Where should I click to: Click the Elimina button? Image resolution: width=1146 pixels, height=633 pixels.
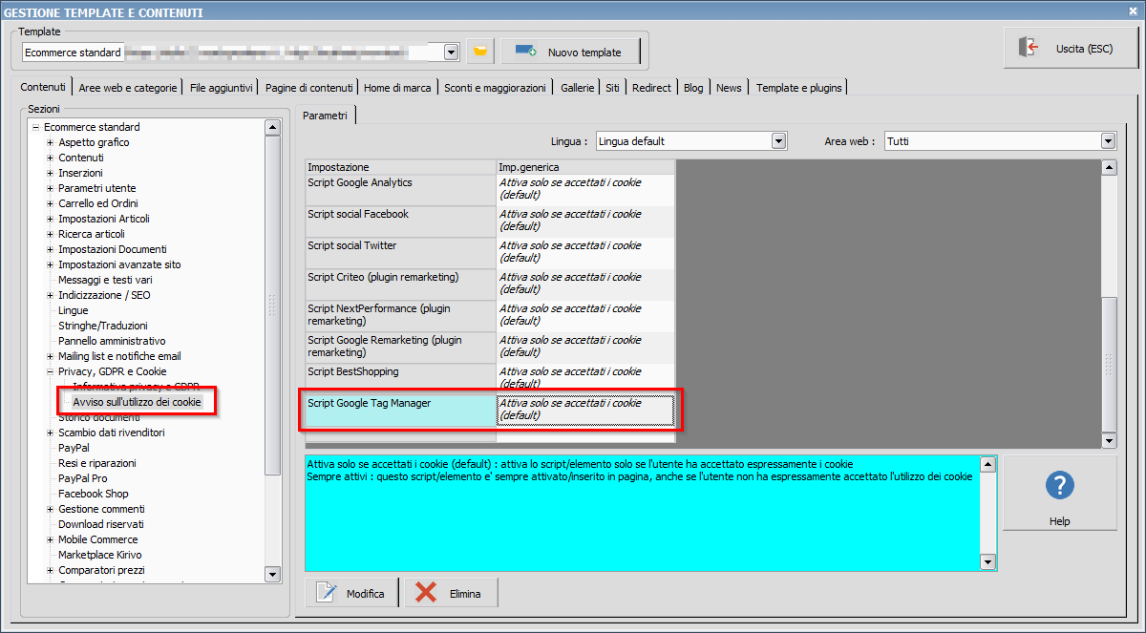(451, 593)
